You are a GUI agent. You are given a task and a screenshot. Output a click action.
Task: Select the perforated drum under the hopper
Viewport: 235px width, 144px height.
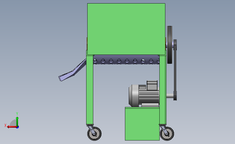tap(126, 59)
